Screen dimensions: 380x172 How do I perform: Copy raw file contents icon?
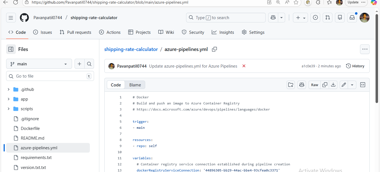325,85
